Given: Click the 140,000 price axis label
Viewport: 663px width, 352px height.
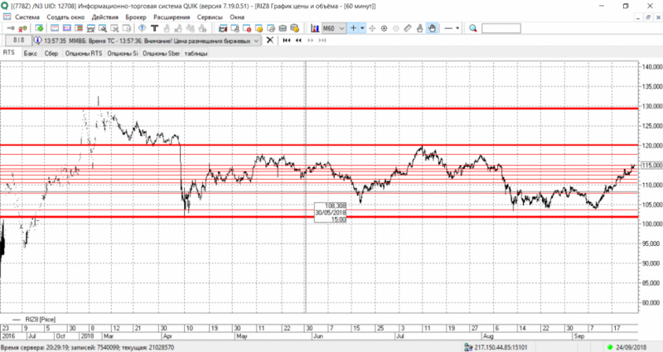Looking at the screenshot, I should (651, 67).
